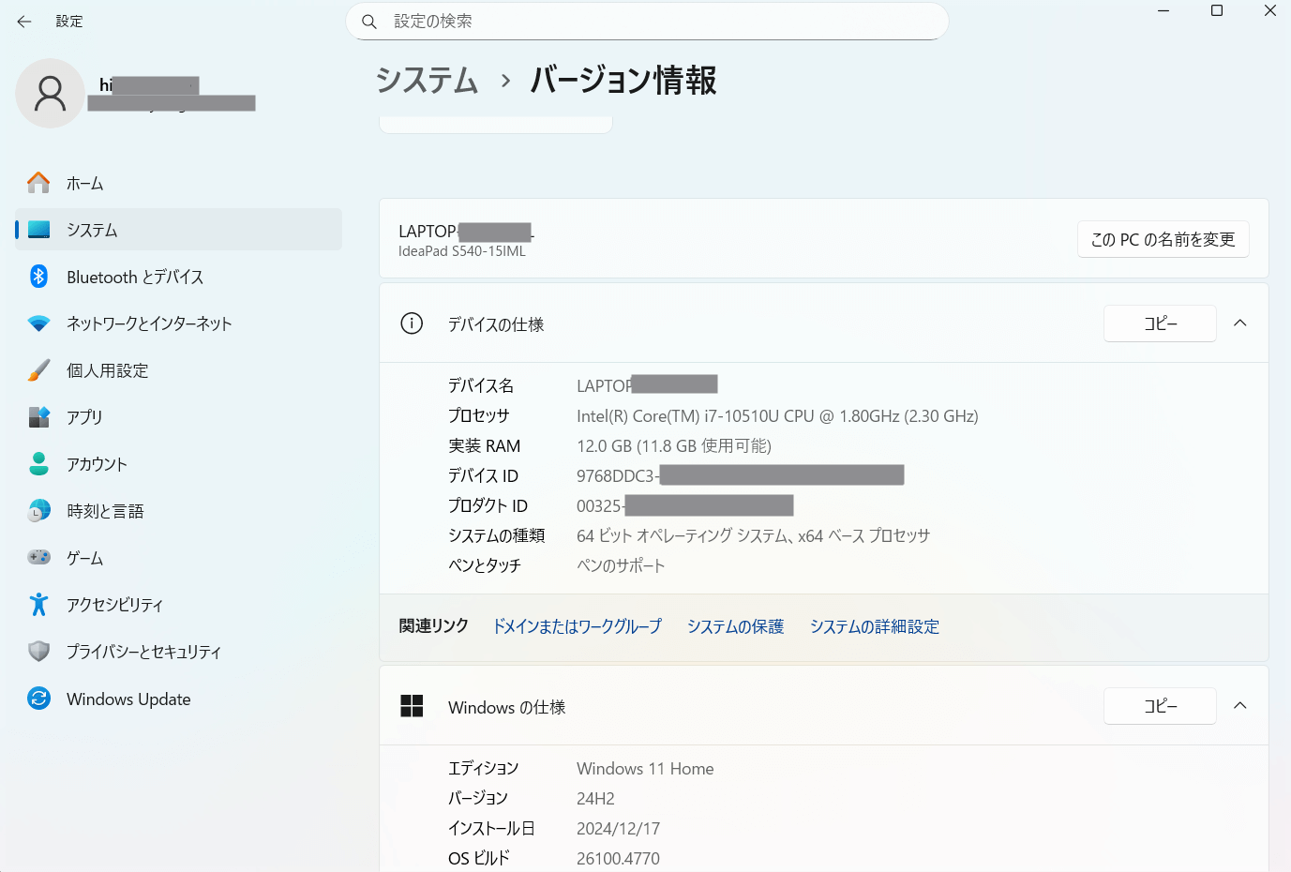Open Bluetooth とデバイス settings
The height and width of the screenshot is (872, 1291).
point(178,277)
